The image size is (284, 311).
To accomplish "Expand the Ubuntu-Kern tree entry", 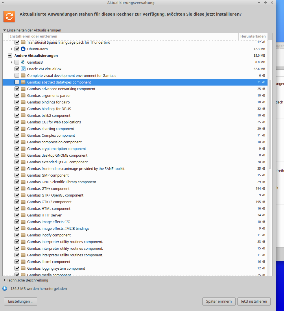I will point(12,49).
